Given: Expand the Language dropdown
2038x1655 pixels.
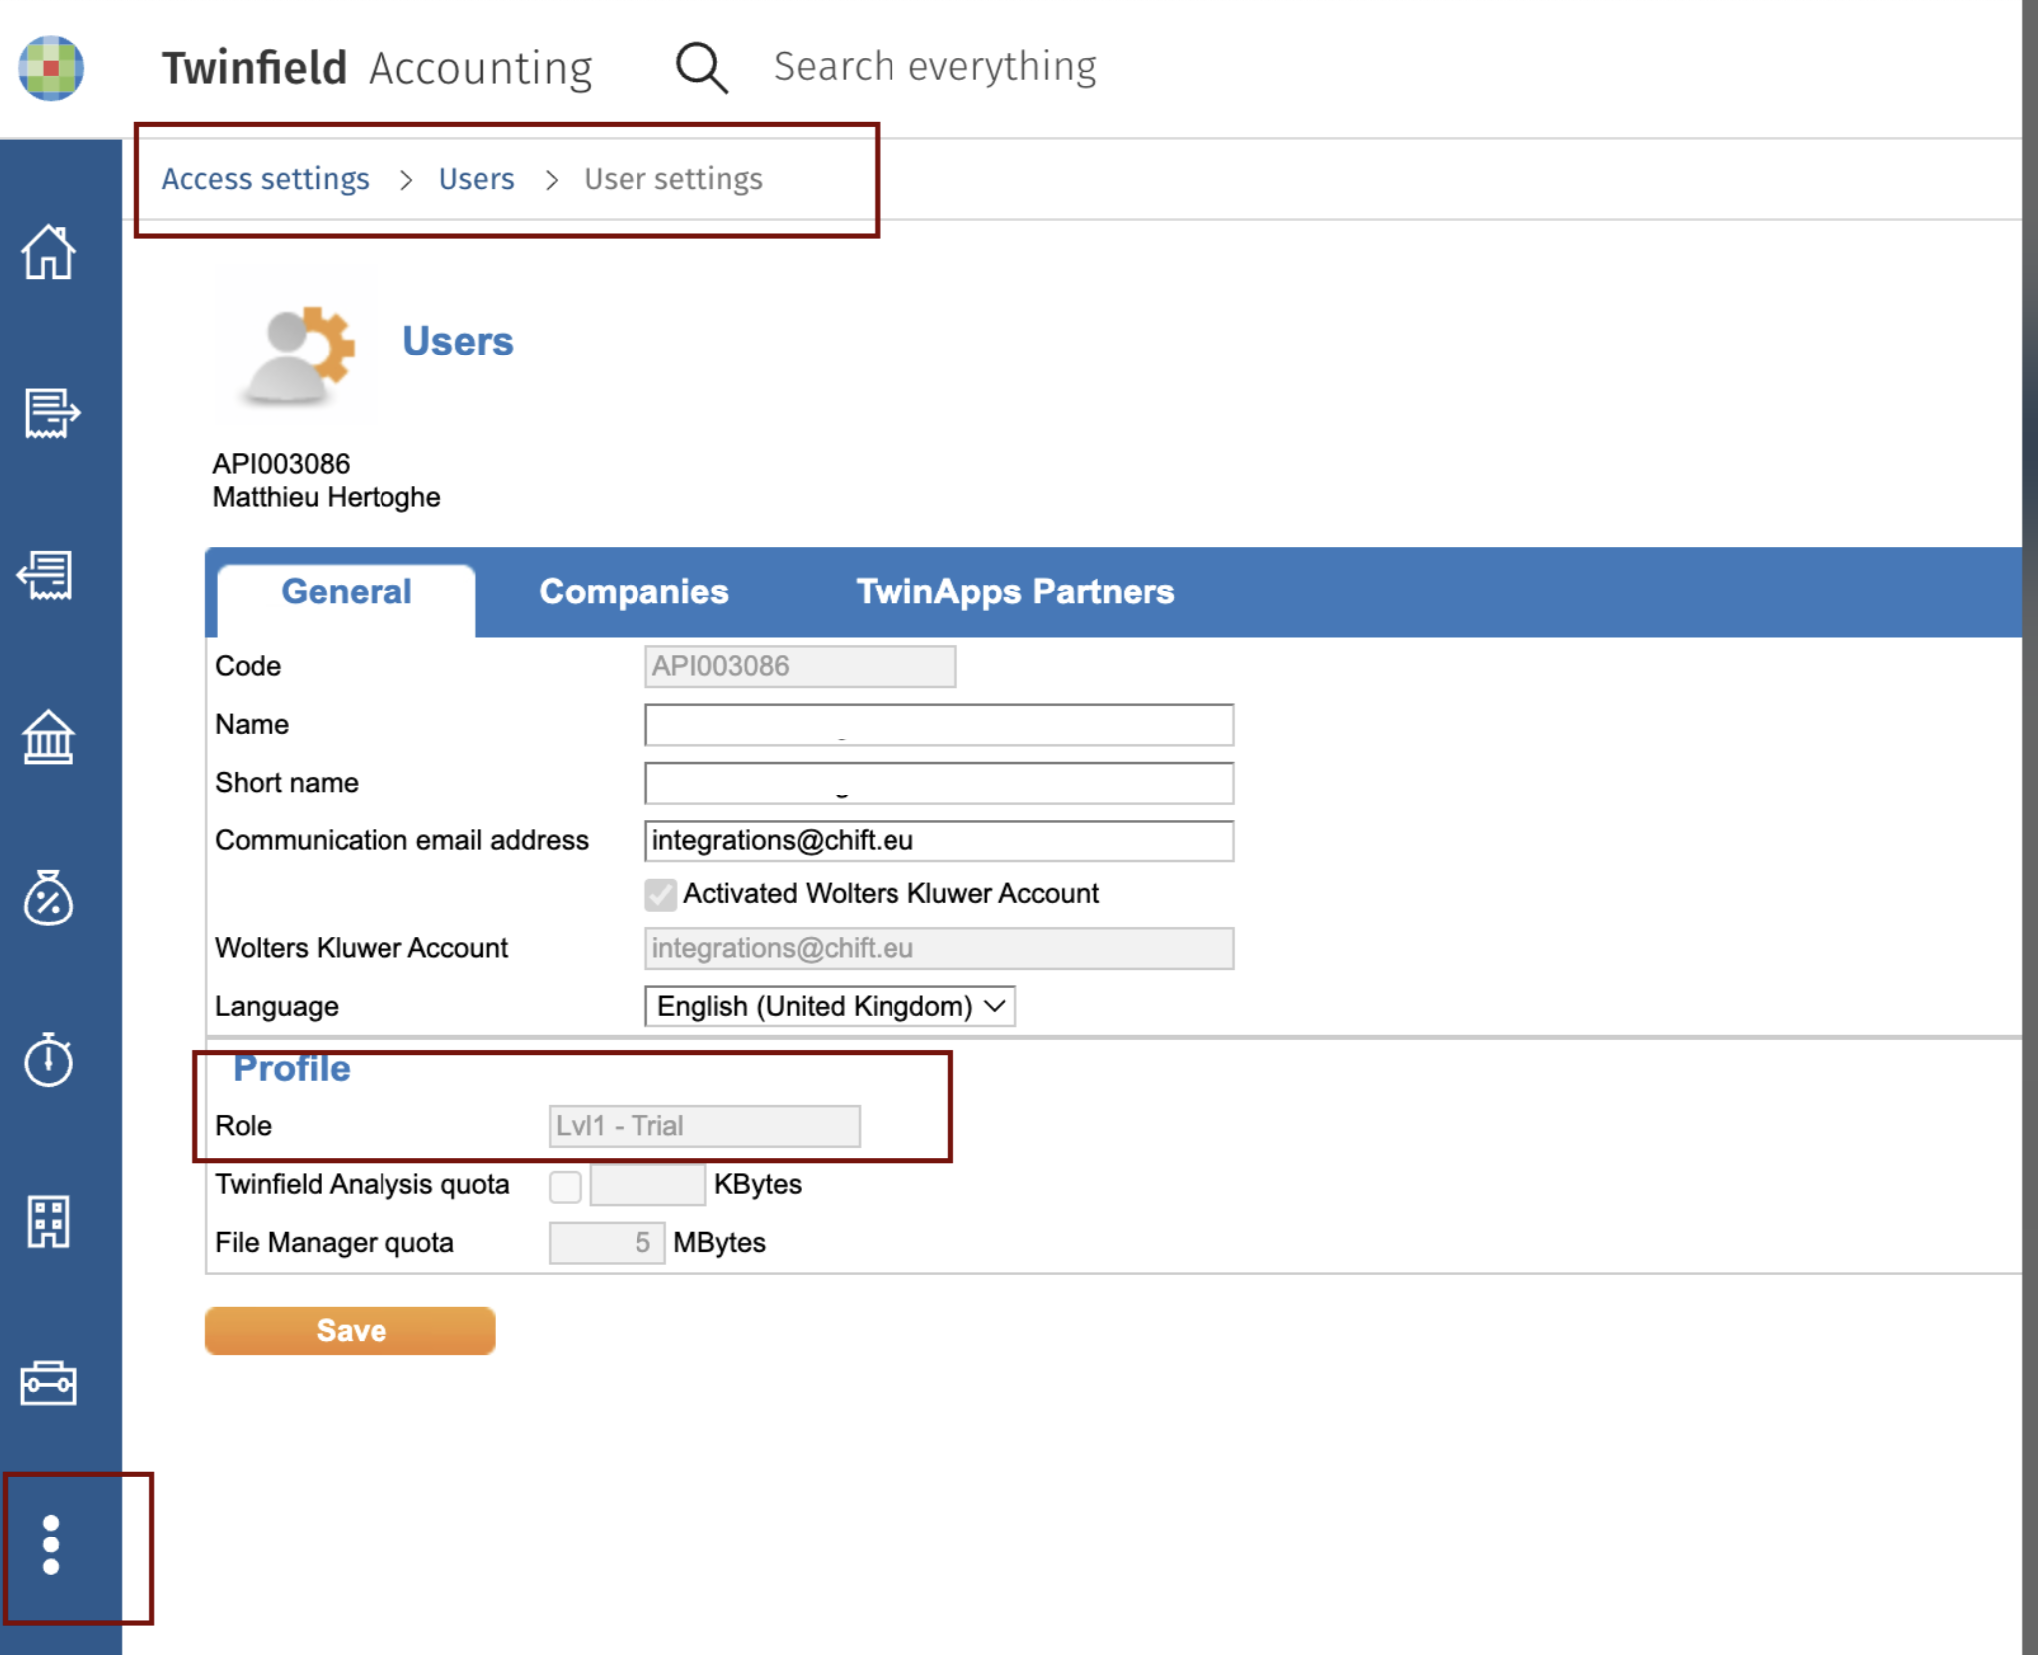Looking at the screenshot, I should click(x=829, y=1006).
